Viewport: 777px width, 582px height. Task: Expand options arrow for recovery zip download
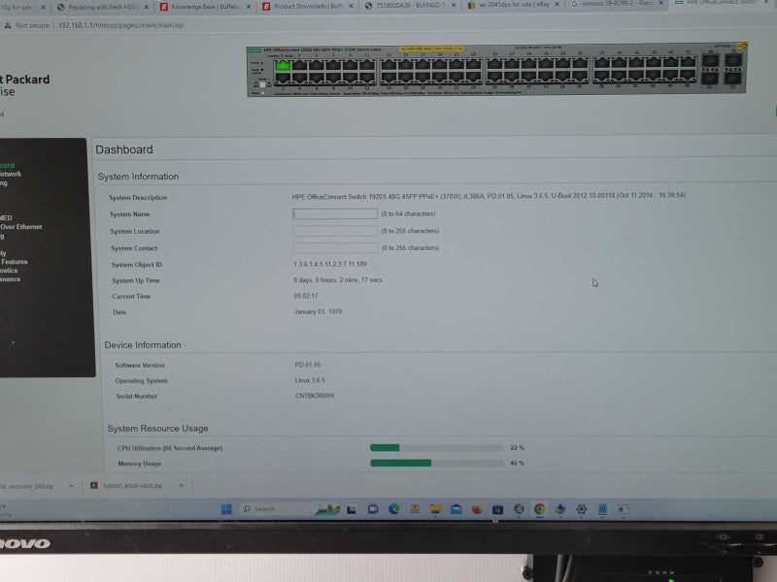(x=71, y=487)
